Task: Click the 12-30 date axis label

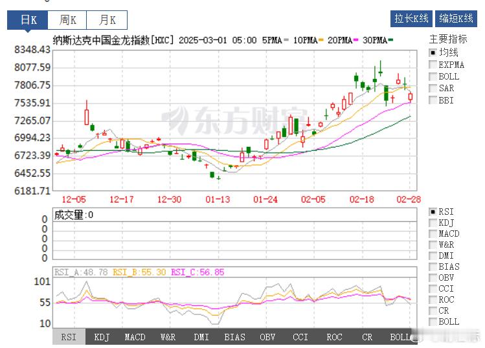Action: [x=169, y=199]
